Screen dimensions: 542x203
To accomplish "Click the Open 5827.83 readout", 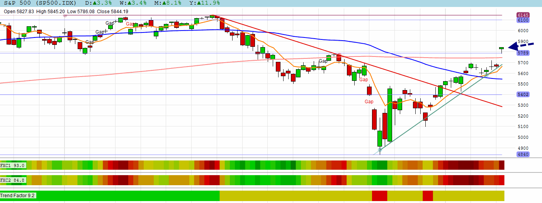I will click(19, 12).
